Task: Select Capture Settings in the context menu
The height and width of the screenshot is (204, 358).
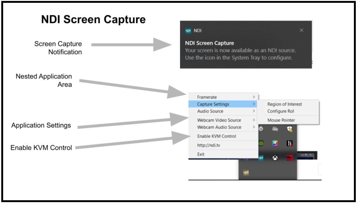Action: click(213, 104)
